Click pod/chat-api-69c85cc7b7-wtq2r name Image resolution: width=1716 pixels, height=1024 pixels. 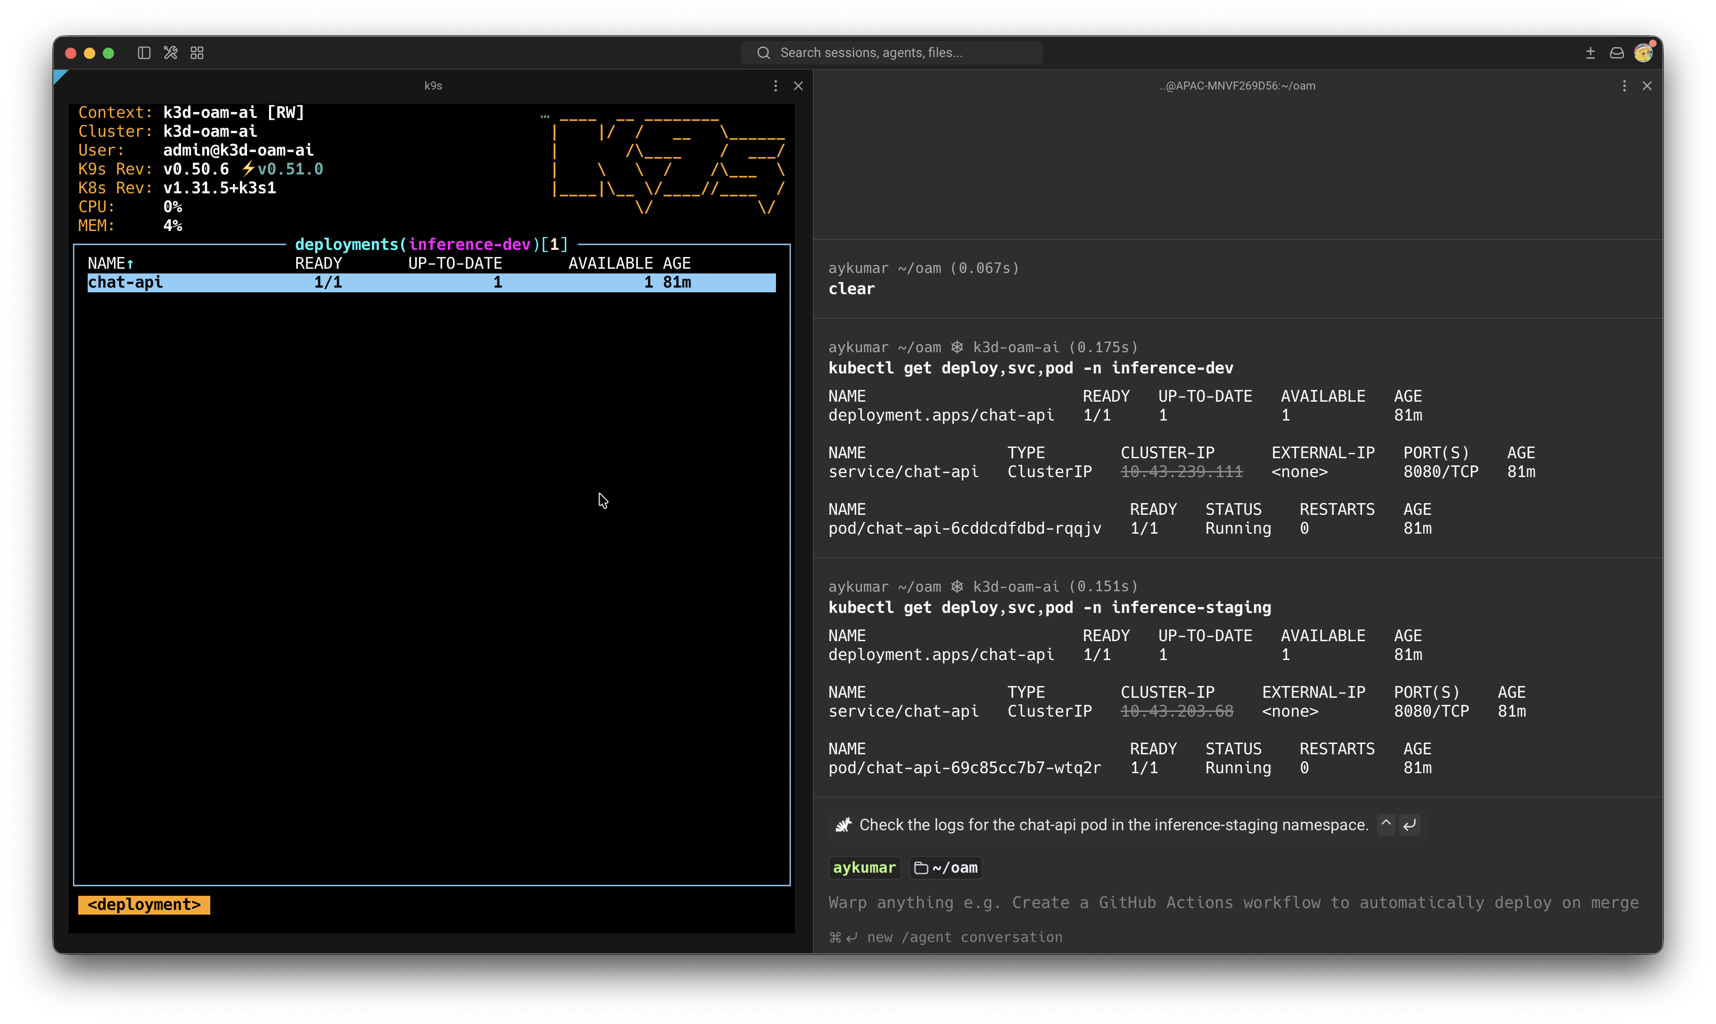coord(965,768)
